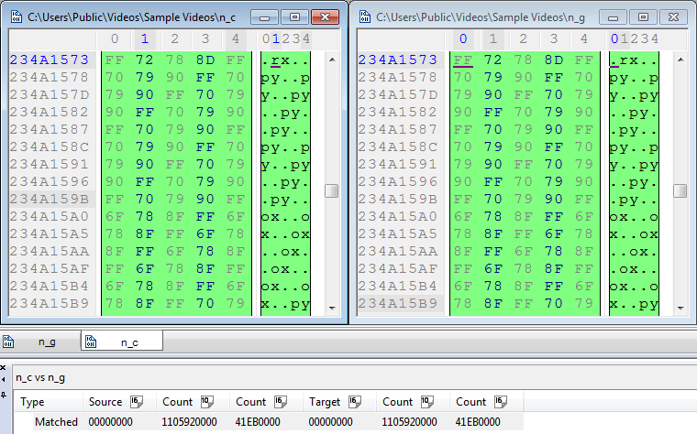
Task: Click the n_g tab file icon
Action: click(x=8, y=342)
